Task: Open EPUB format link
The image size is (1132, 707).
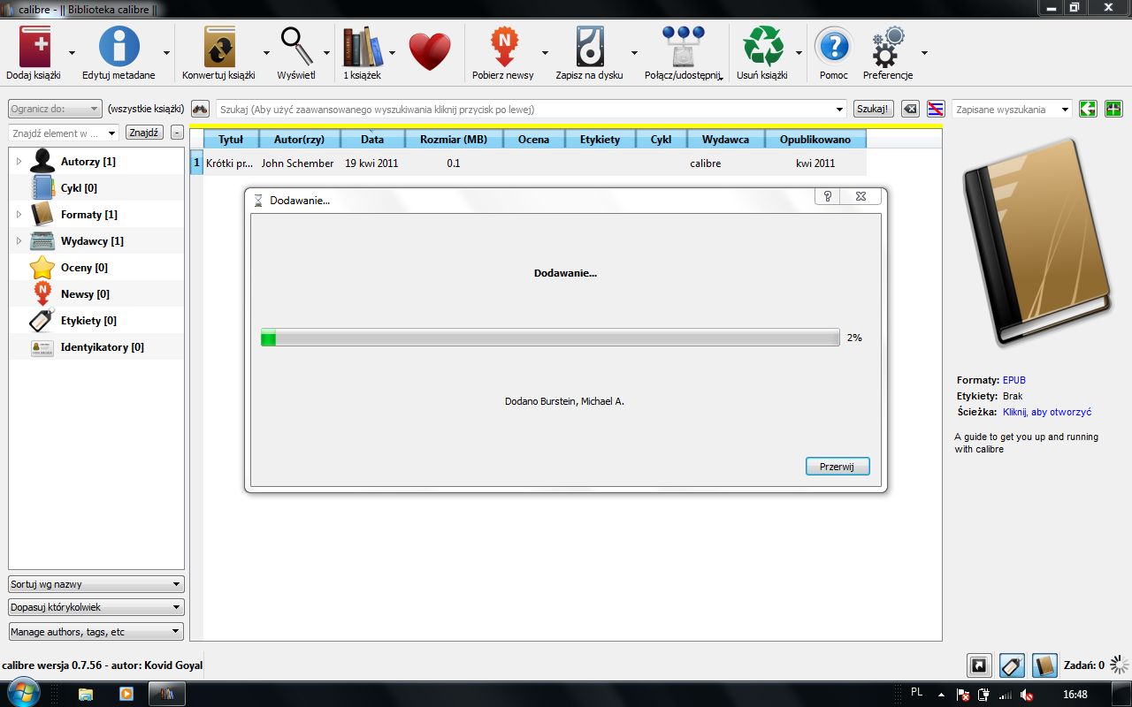Action: [1013, 380]
